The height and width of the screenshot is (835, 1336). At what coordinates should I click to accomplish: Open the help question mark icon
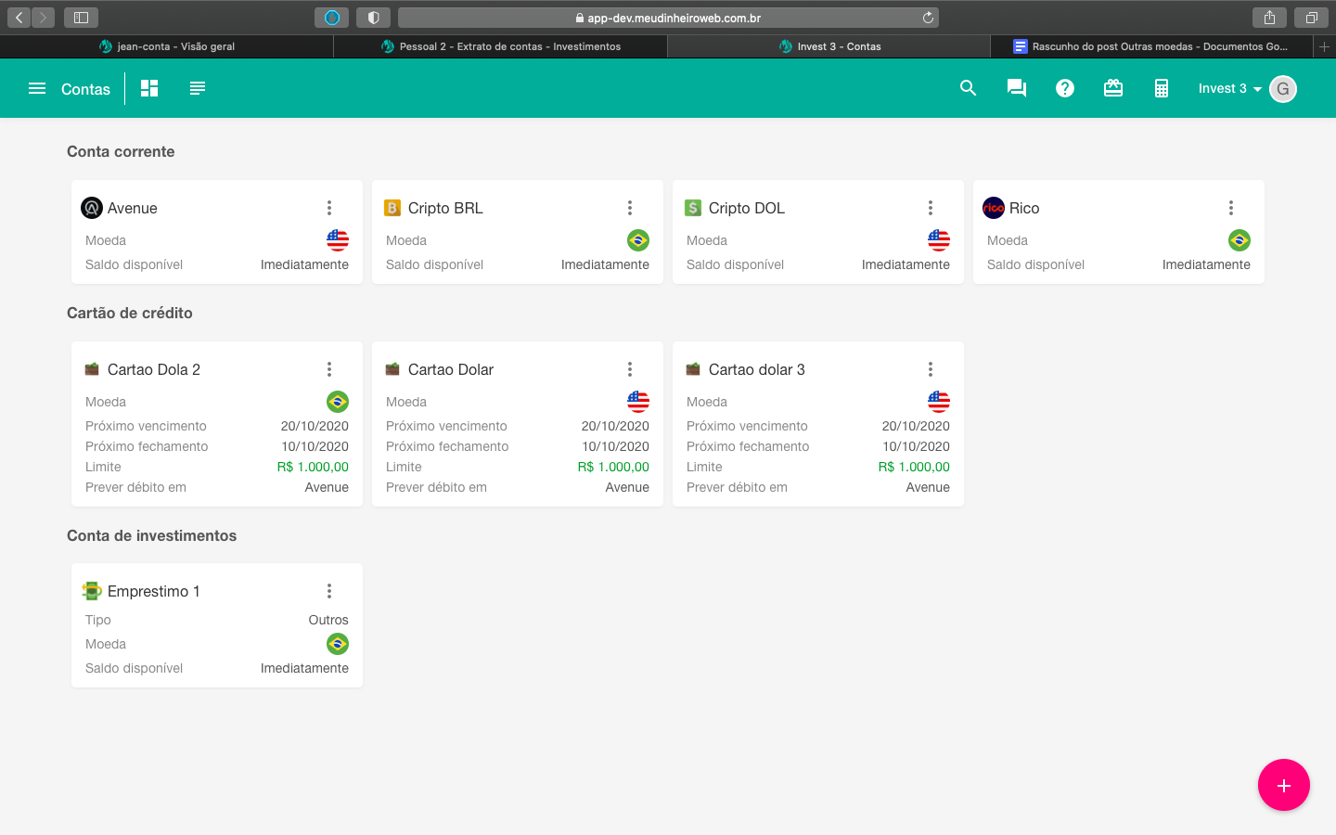1065,88
